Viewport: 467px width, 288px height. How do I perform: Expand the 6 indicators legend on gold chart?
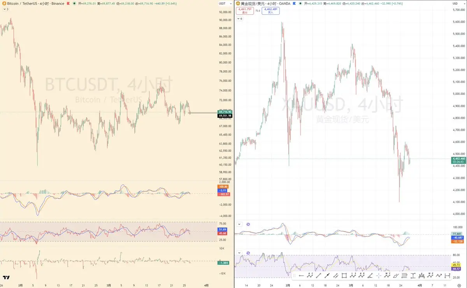tap(239, 18)
